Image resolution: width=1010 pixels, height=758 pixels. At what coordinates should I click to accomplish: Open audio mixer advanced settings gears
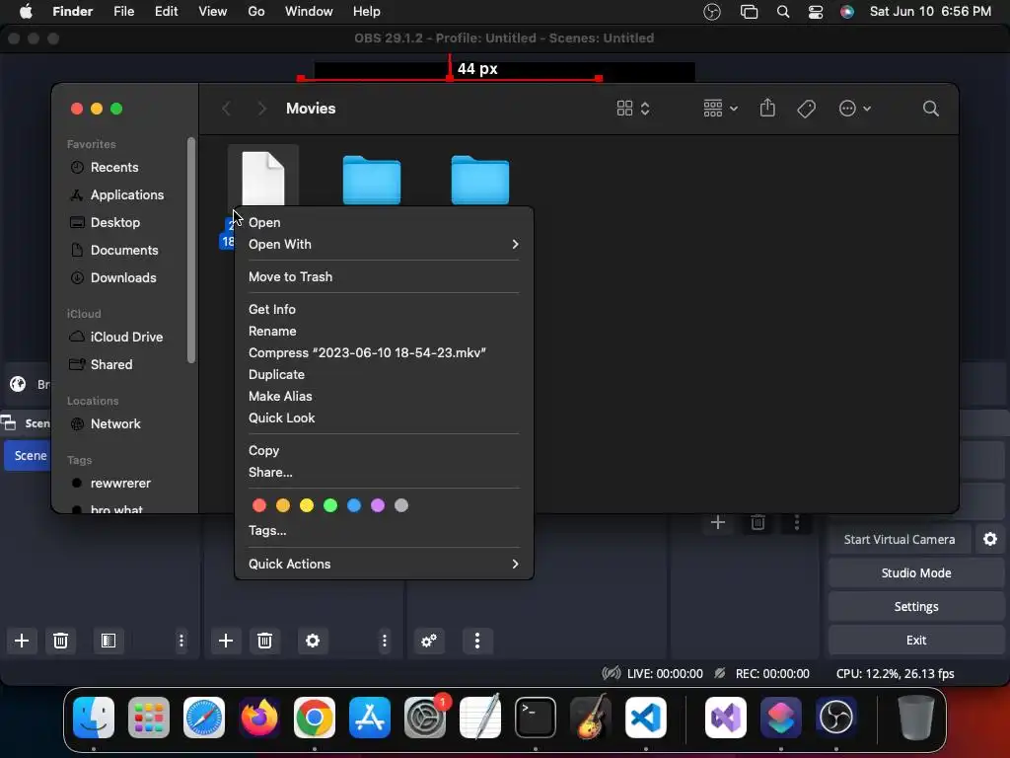[429, 641]
